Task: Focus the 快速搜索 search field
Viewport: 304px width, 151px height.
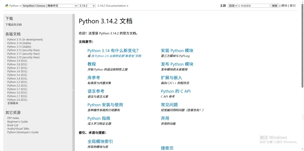Action: pos(255,6)
